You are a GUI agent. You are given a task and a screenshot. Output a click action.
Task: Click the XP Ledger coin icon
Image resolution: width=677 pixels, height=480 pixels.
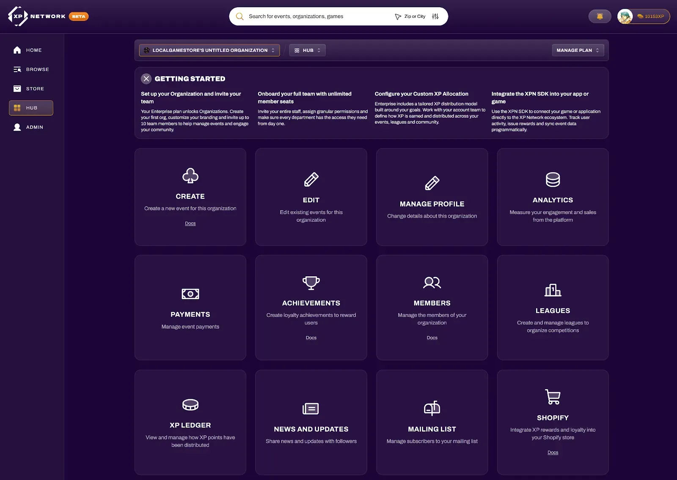[190, 404]
